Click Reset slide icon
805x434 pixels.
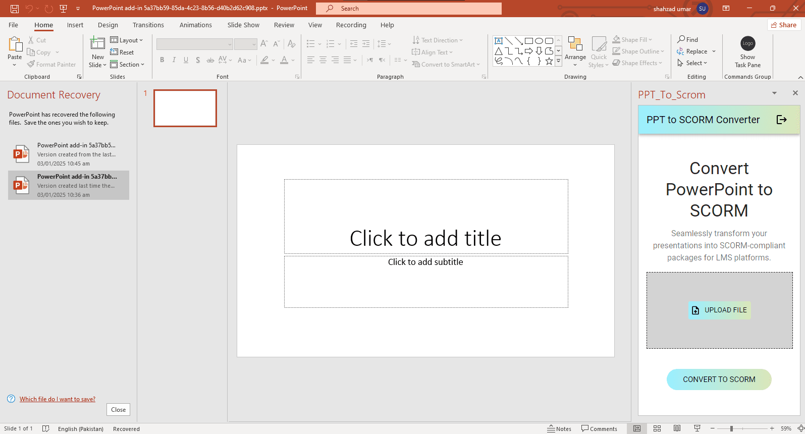[x=114, y=52]
